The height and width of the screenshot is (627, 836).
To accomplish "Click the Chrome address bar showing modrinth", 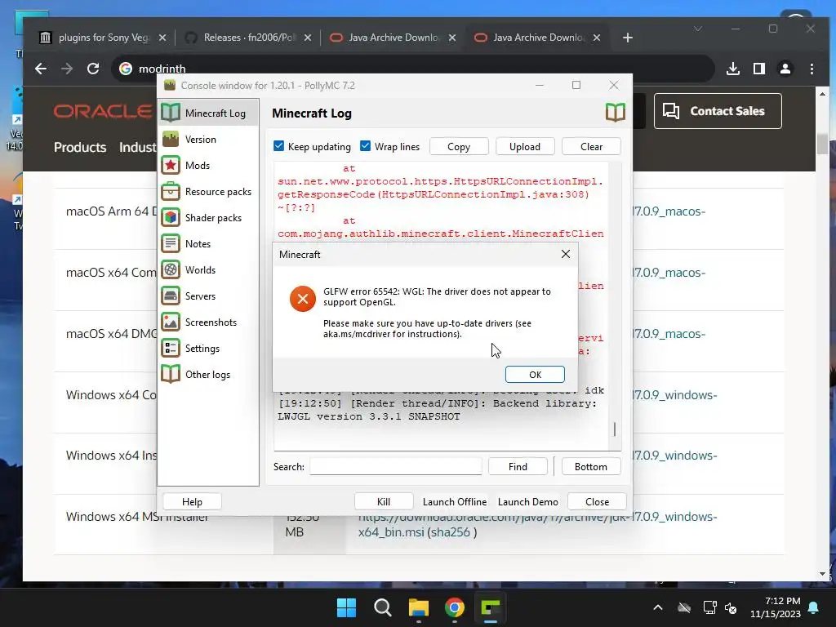I will (412, 69).
